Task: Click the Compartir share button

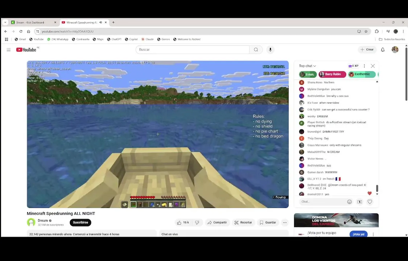Action: pos(217,223)
